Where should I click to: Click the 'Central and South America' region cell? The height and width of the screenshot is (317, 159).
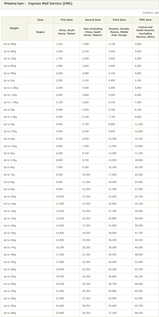145,32
